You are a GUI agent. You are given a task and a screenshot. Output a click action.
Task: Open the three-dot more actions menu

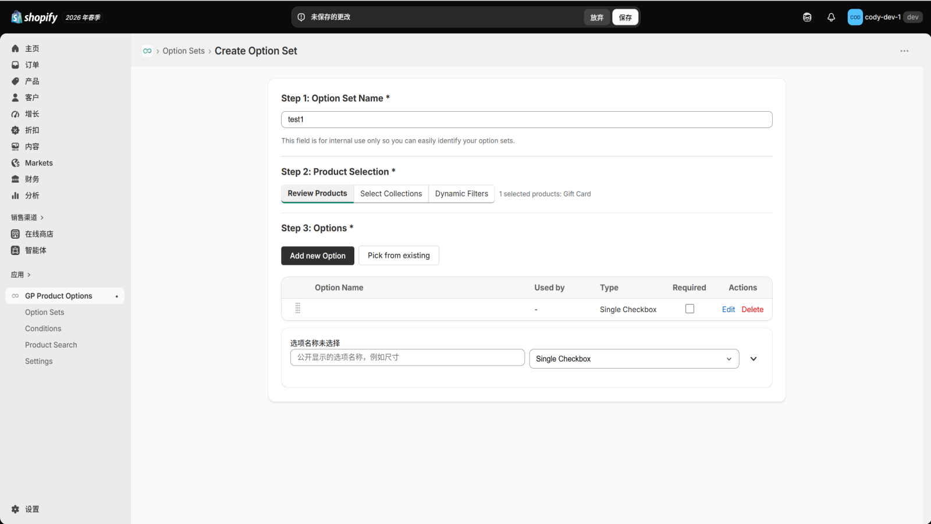tap(904, 51)
